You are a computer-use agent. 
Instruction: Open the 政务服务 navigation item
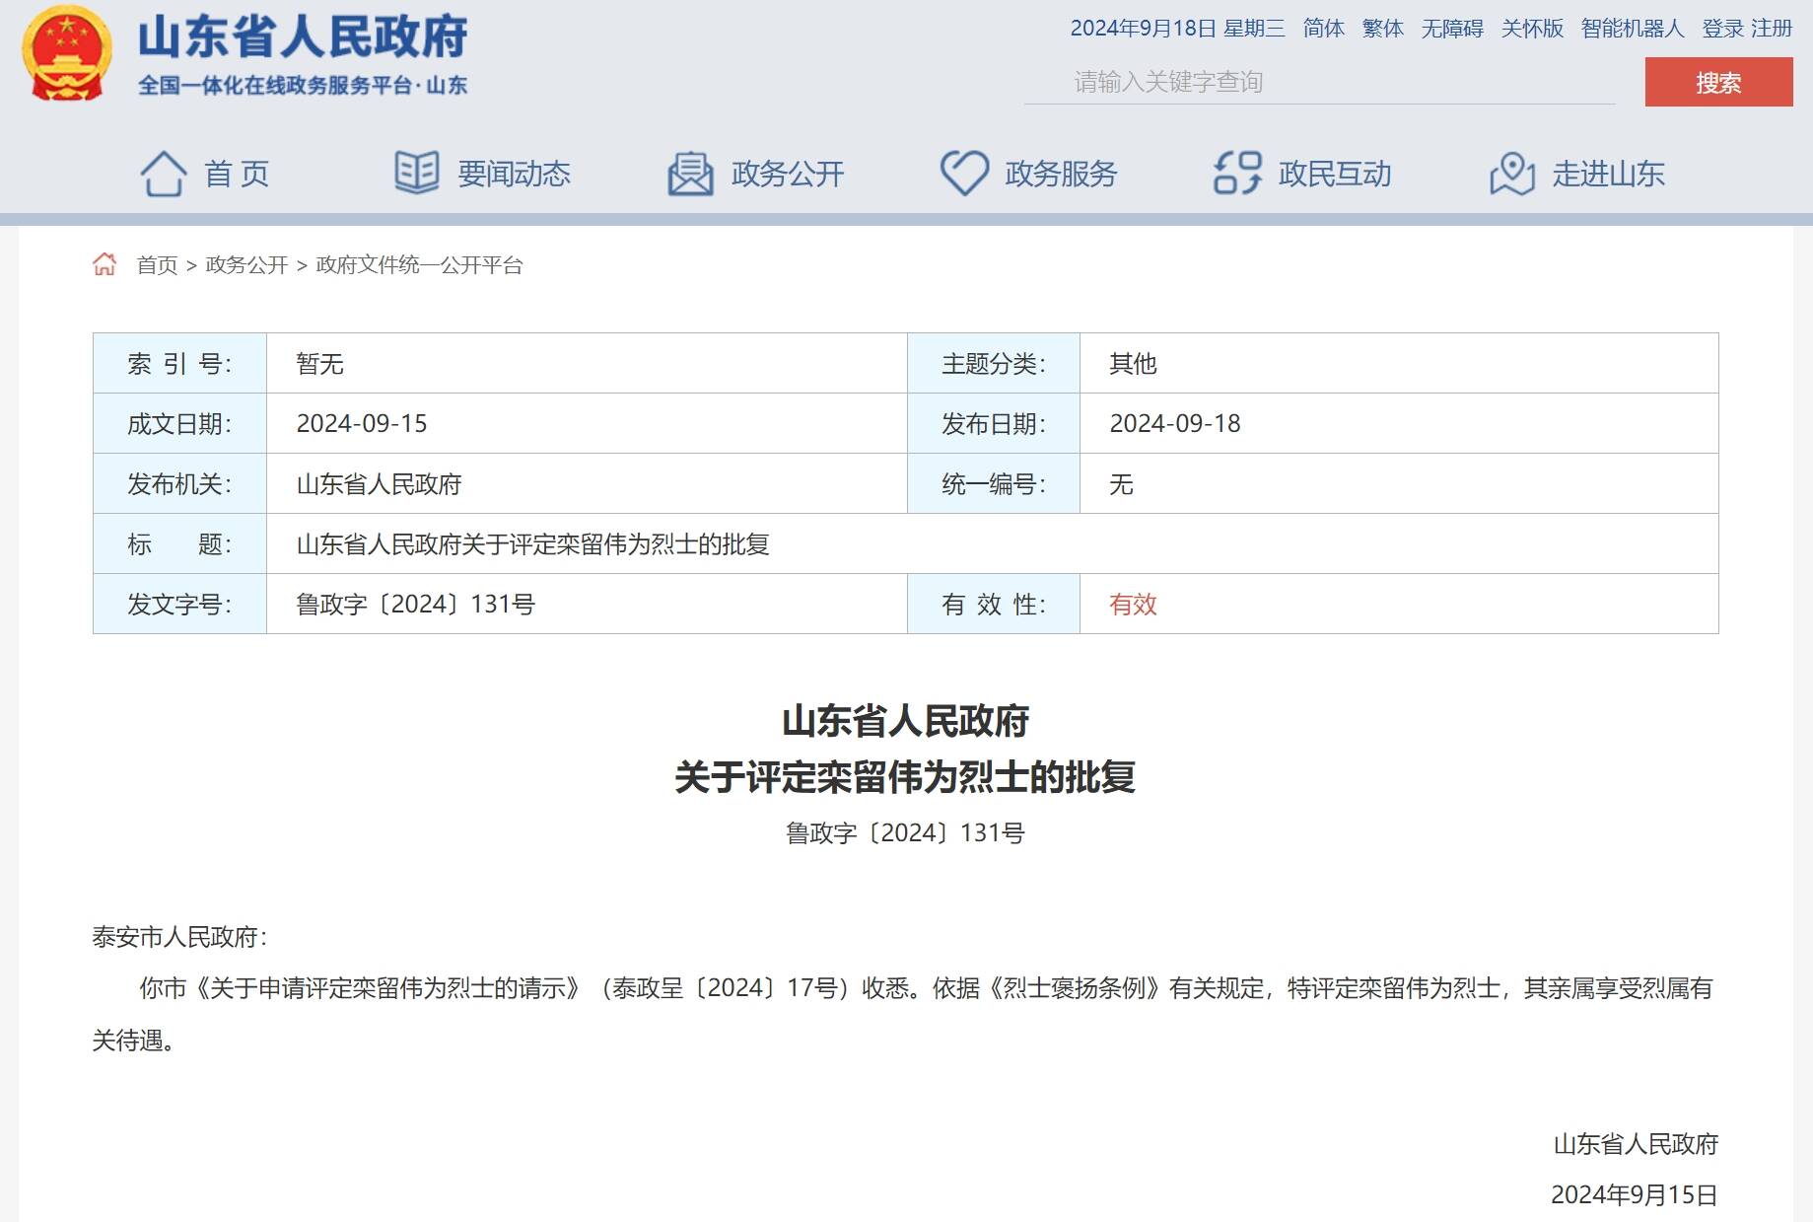pyautogui.click(x=1061, y=174)
